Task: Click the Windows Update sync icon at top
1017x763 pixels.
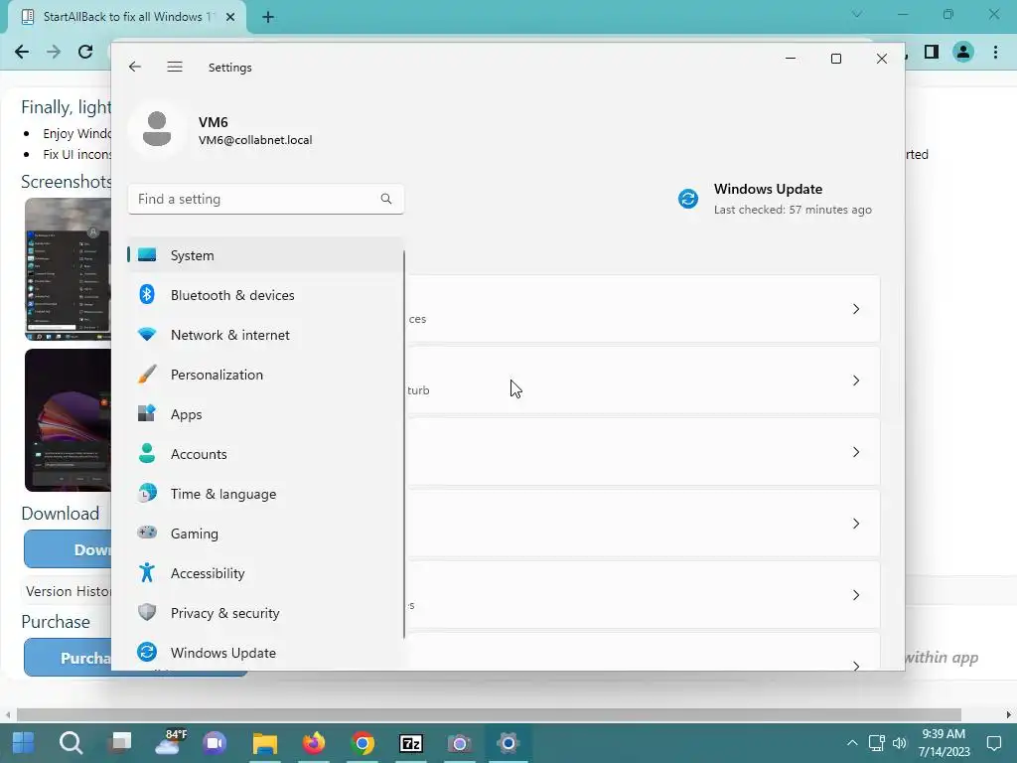Action: (688, 199)
